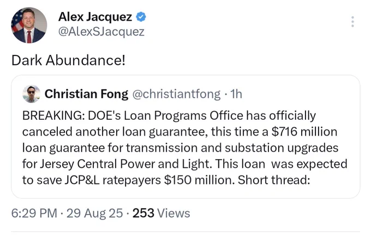371x238 pixels.
Task: Select the "Dark Abundance!" tweet text
Action: 68,60
